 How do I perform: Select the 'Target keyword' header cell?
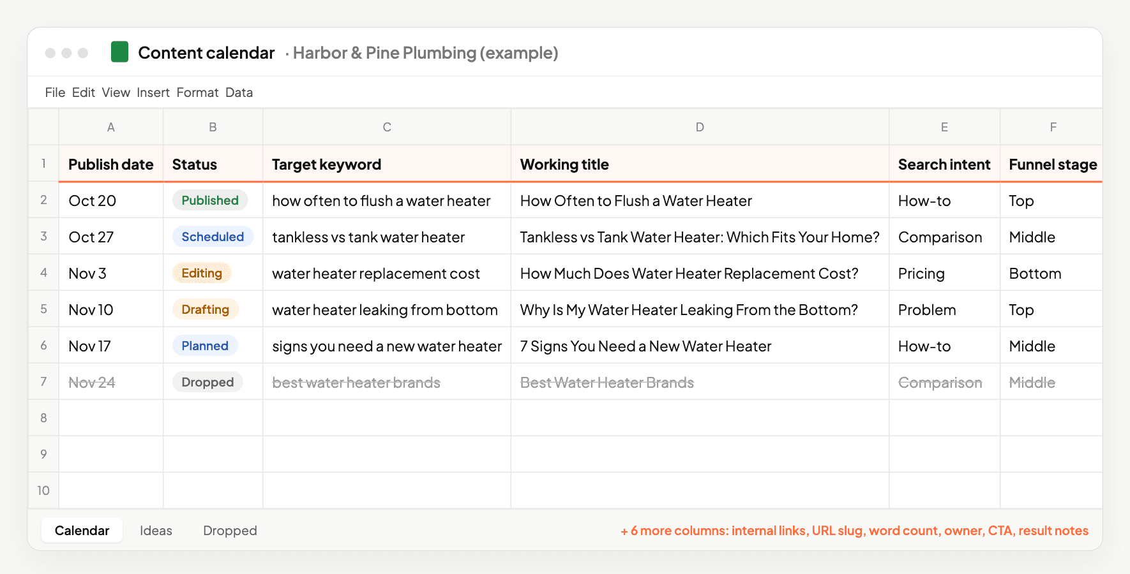(x=387, y=164)
